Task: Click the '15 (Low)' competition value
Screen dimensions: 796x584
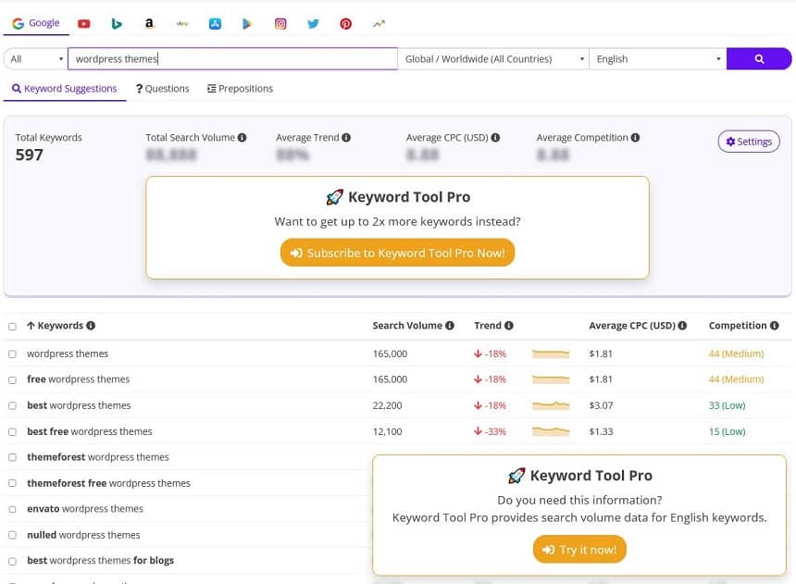Action: pyautogui.click(x=727, y=431)
